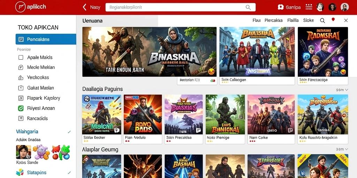The width and height of the screenshot is (357, 178).
Task: Expand the Daaliagia Paguins 99m dropdown
Action: pos(342,90)
